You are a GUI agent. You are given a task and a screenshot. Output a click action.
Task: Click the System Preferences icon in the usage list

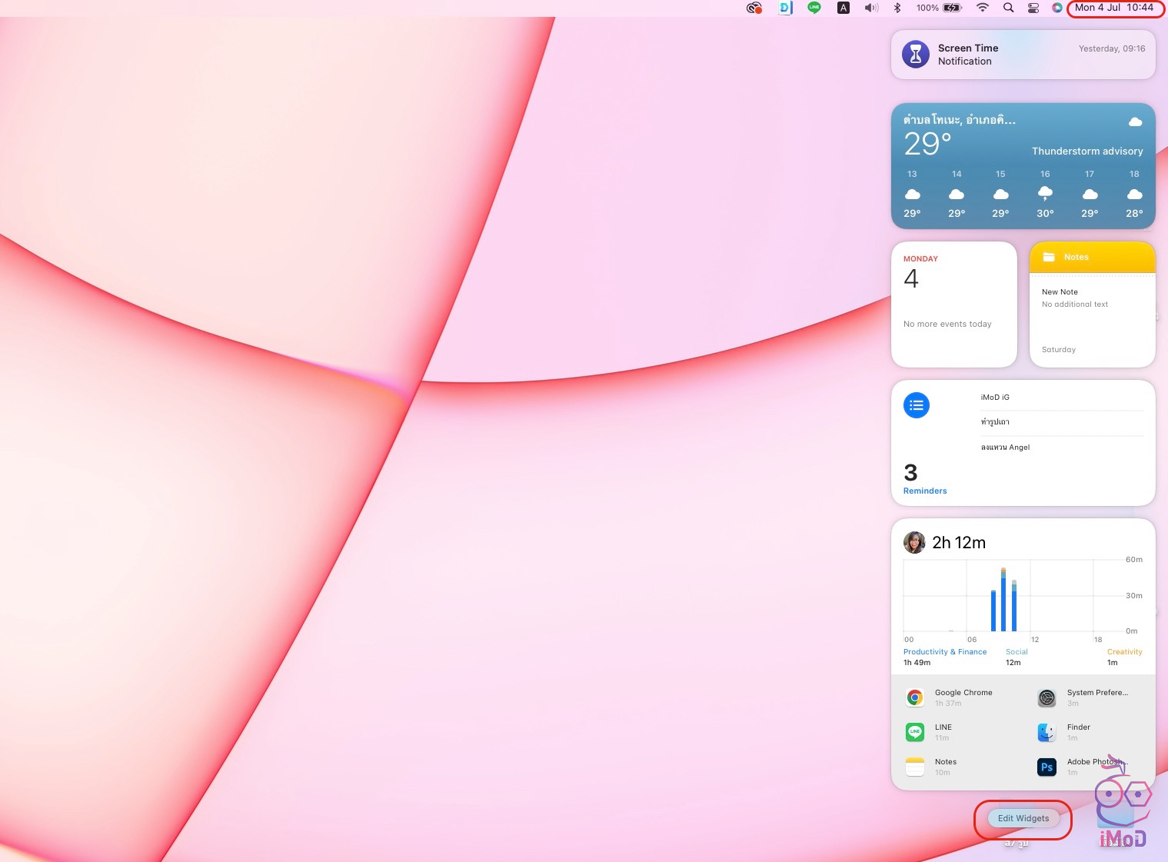click(x=1047, y=697)
